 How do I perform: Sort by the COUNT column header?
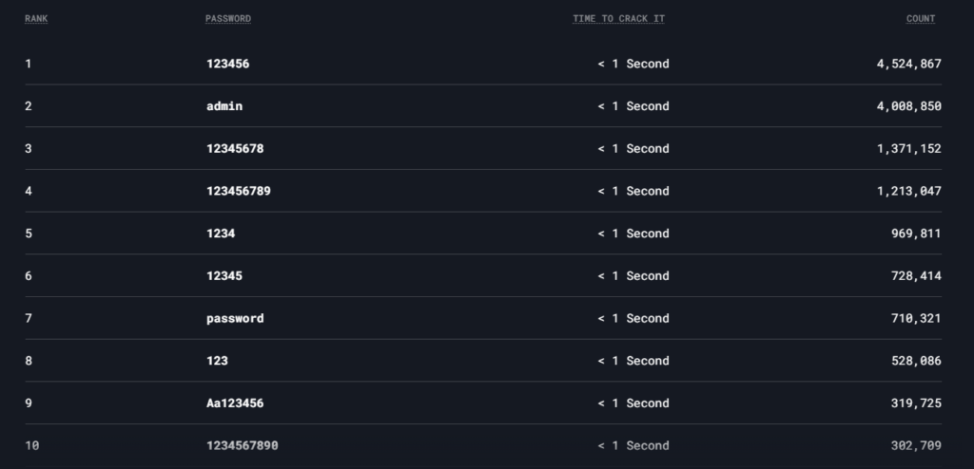(x=921, y=19)
